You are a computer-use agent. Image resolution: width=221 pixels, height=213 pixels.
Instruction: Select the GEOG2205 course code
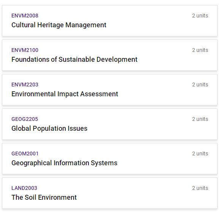tap(25, 119)
